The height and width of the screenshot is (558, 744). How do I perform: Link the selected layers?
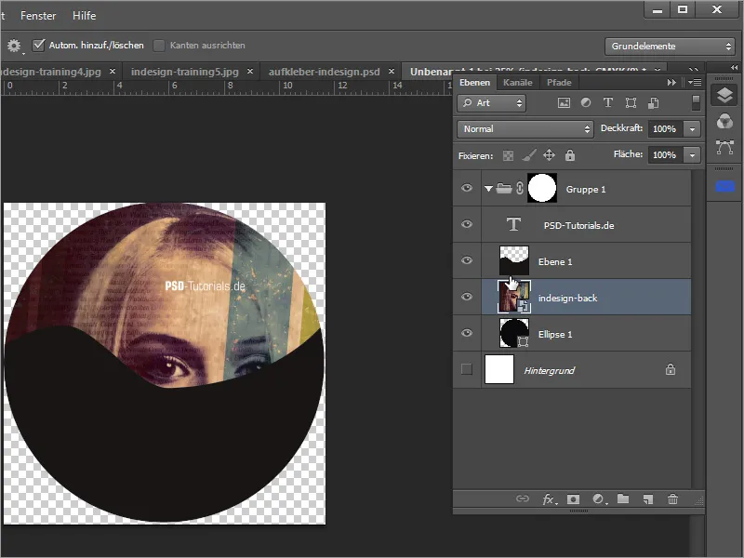click(523, 499)
